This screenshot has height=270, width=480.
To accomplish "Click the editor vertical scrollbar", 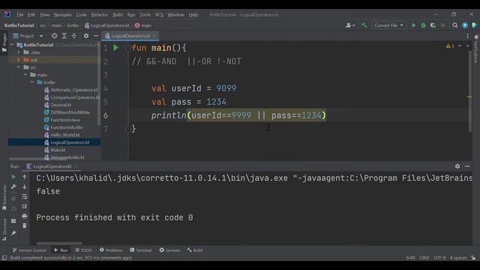I will 470,91.
